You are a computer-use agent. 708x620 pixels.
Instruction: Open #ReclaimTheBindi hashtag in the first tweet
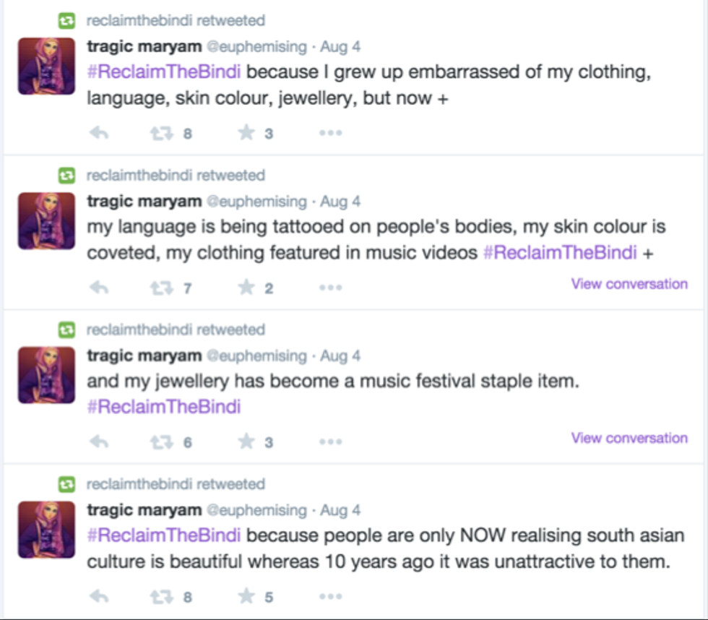click(164, 72)
